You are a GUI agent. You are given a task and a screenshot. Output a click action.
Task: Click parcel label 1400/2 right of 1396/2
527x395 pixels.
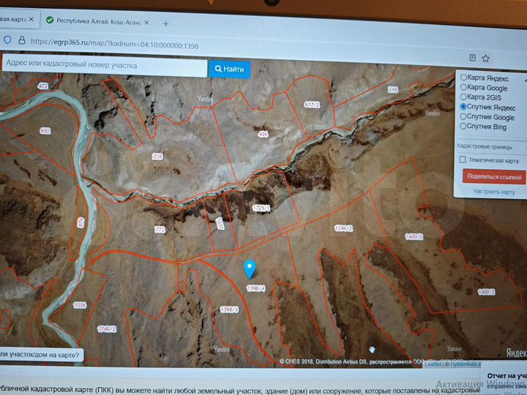coord(414,237)
